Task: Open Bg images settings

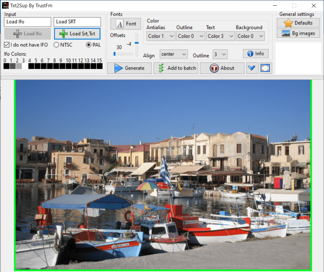Action: coord(298,33)
